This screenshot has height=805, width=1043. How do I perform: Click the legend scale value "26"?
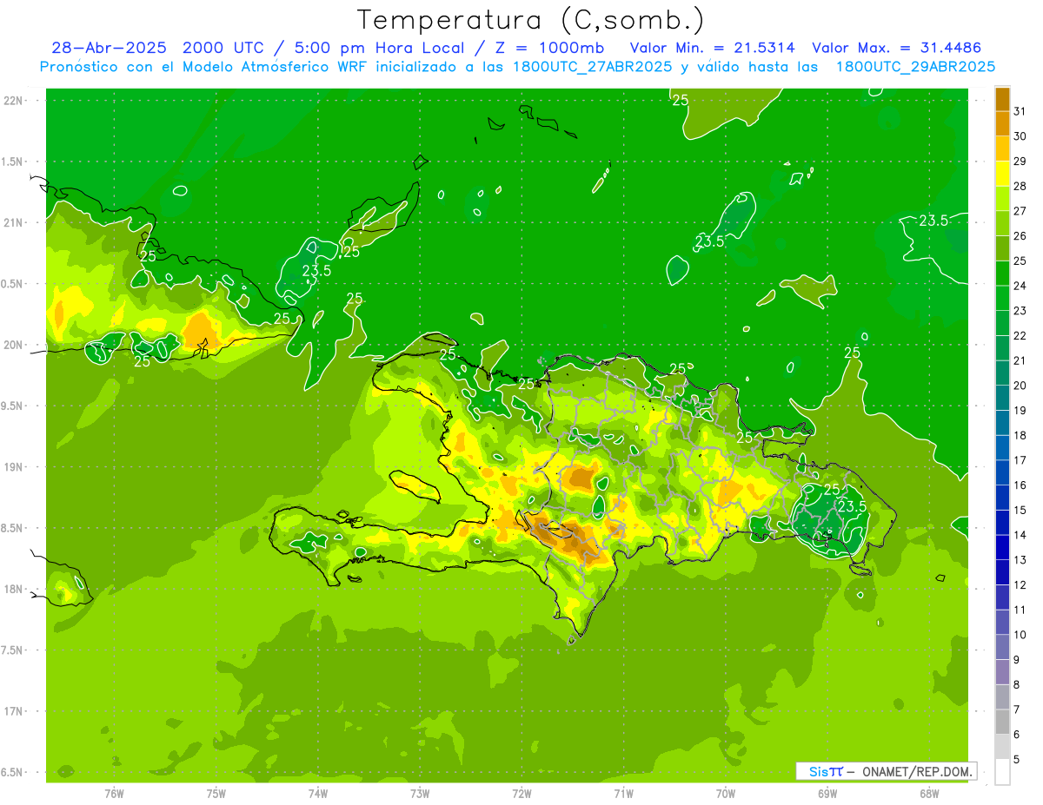point(1020,236)
